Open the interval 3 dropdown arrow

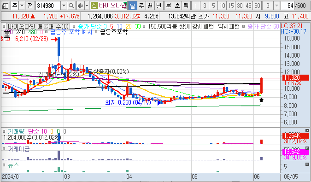pos(276,6)
